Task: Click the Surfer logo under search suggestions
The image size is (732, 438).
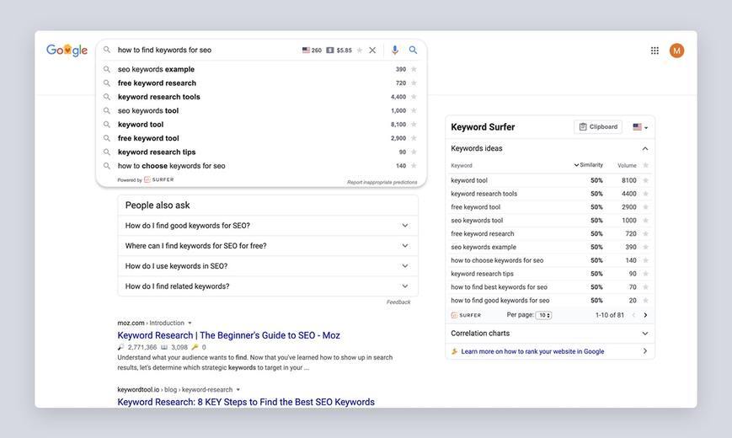Action: point(158,179)
